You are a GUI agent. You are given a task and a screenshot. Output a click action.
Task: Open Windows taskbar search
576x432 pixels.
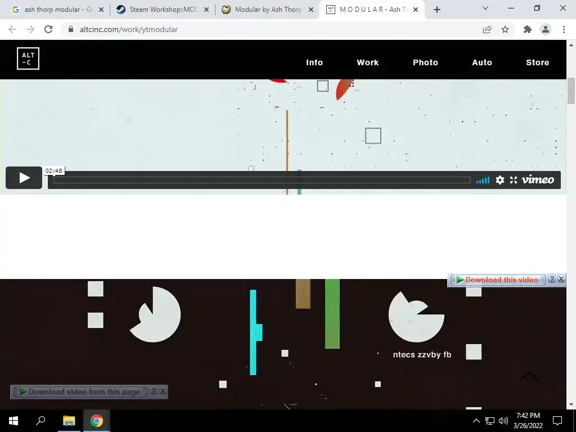pyautogui.click(x=40, y=421)
